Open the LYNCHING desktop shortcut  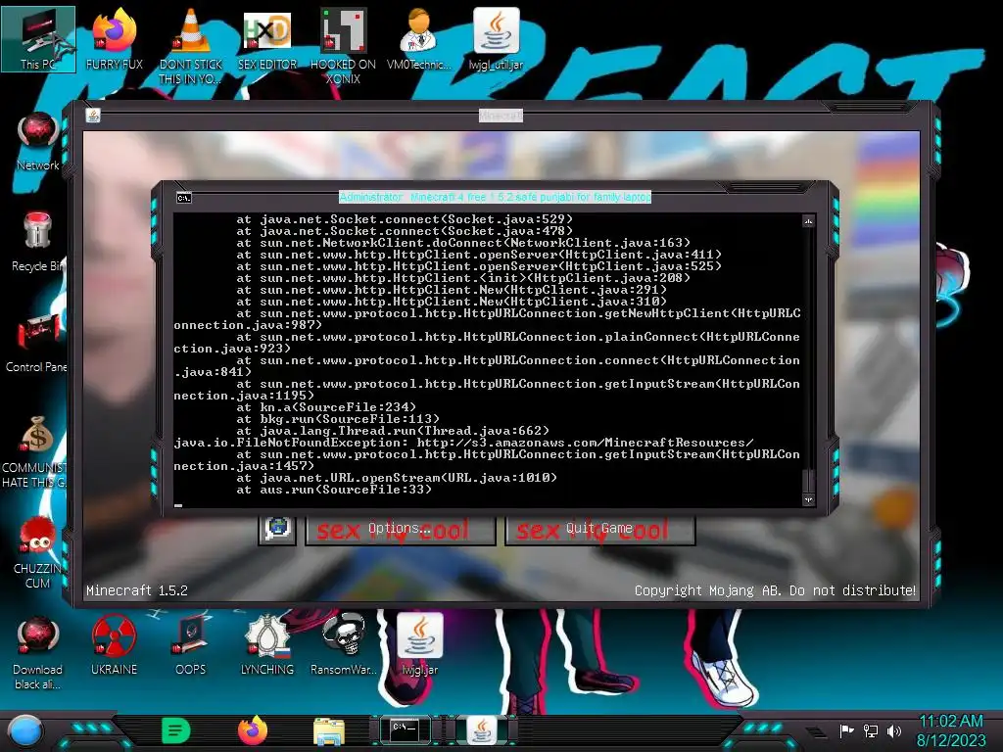[x=267, y=644]
